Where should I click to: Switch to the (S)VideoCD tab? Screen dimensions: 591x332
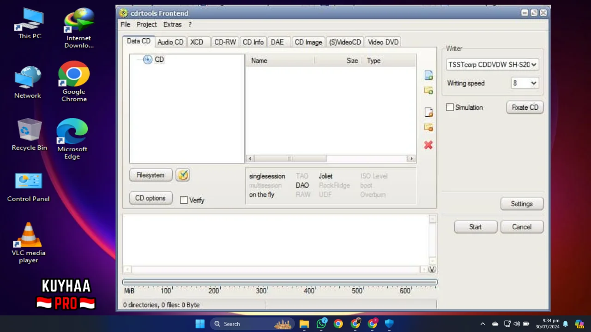coord(345,42)
